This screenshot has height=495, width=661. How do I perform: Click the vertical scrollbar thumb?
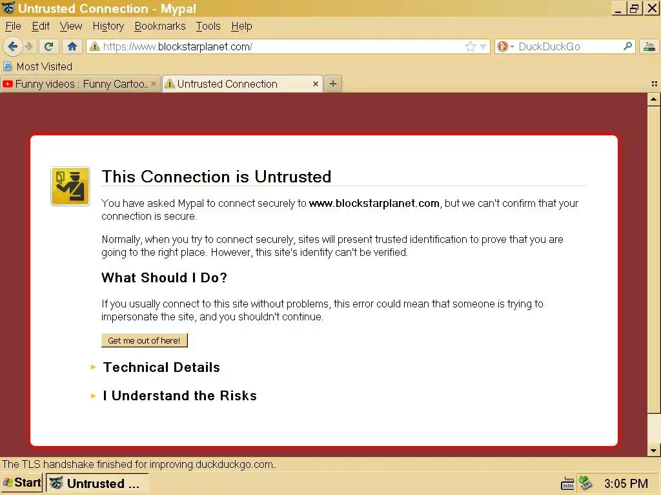[x=653, y=260]
